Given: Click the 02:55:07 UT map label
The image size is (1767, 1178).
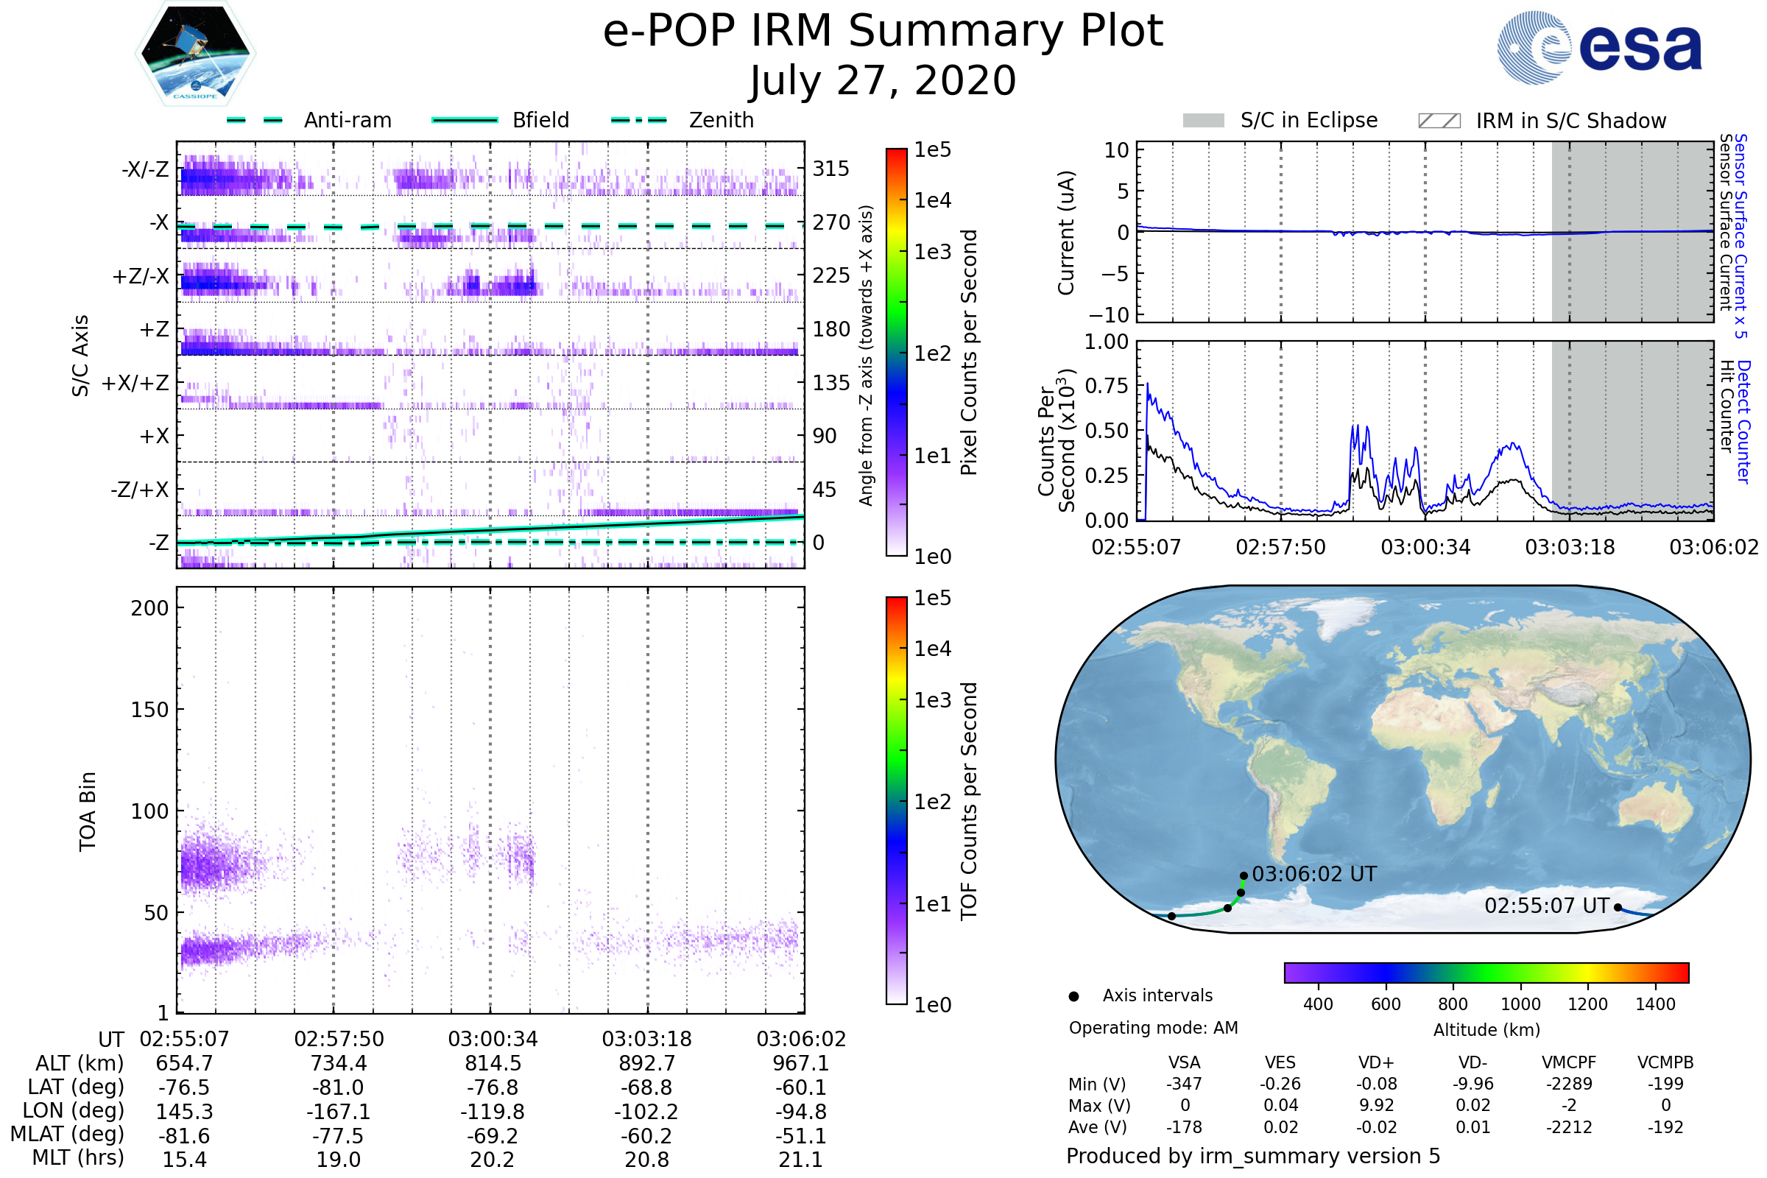Looking at the screenshot, I should tap(1546, 906).
